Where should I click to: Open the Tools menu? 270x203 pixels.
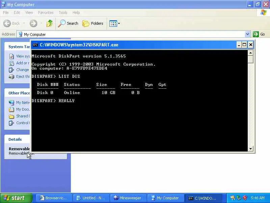coord(63,13)
